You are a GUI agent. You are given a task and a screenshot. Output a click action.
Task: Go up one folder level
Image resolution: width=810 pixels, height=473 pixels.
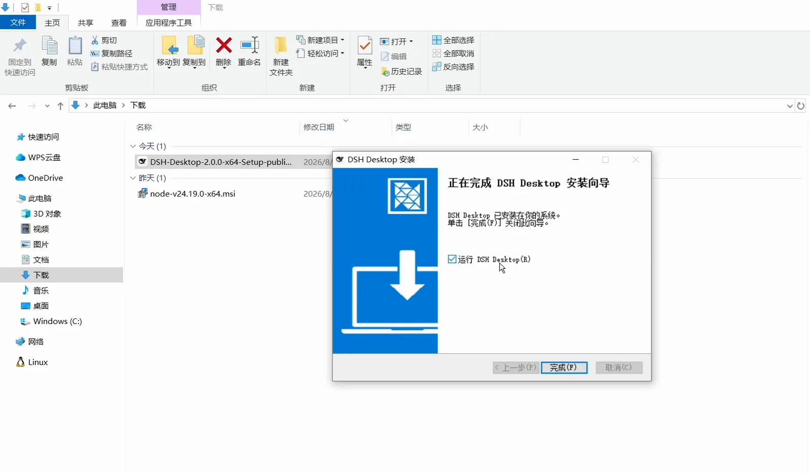(x=60, y=106)
